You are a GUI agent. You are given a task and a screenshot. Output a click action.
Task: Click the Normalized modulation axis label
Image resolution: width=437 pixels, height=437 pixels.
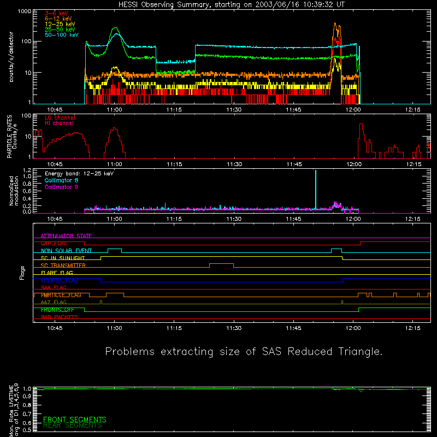pos(14,191)
